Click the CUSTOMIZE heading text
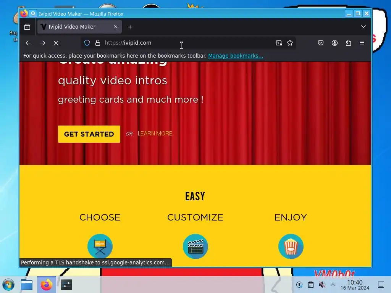Viewport: 391px width, 293px height. [x=195, y=217]
